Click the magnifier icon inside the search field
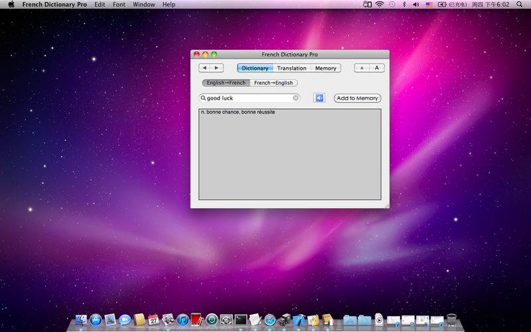531x332 pixels. pos(203,98)
